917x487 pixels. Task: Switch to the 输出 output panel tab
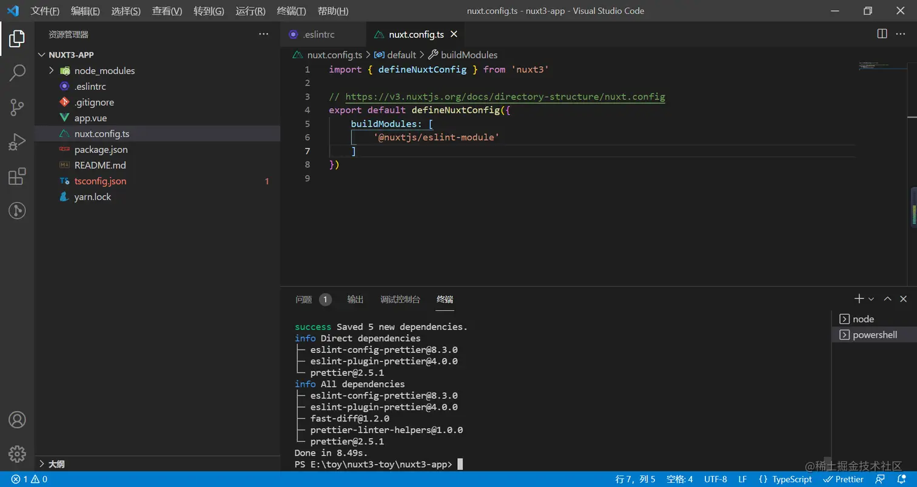(355, 299)
